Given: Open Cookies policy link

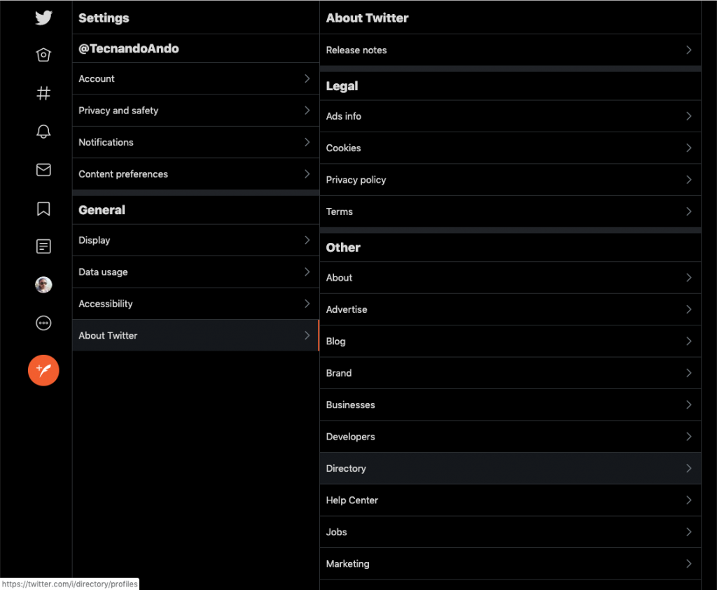Looking at the screenshot, I should pos(510,148).
